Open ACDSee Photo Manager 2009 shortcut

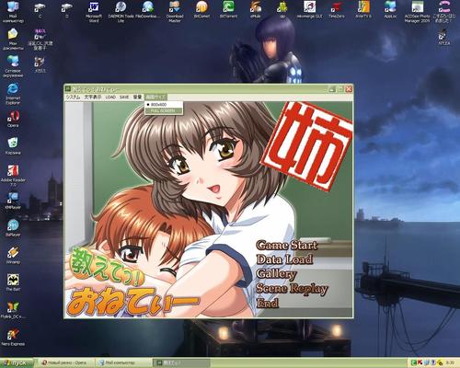pyautogui.click(x=417, y=12)
